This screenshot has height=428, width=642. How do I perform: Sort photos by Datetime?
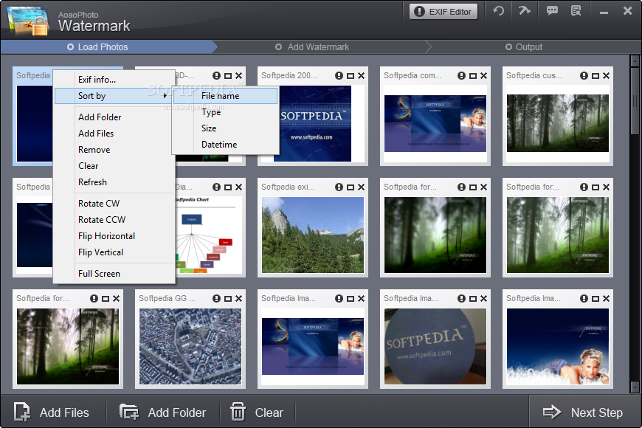click(226, 145)
